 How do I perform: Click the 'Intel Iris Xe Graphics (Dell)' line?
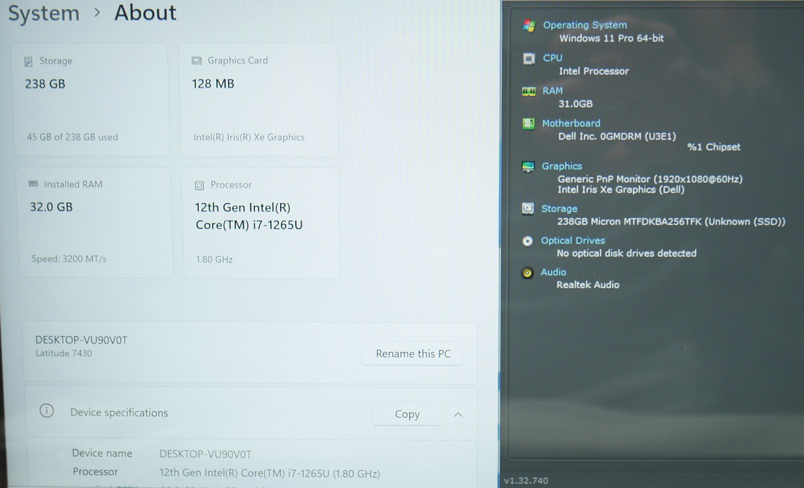click(621, 189)
